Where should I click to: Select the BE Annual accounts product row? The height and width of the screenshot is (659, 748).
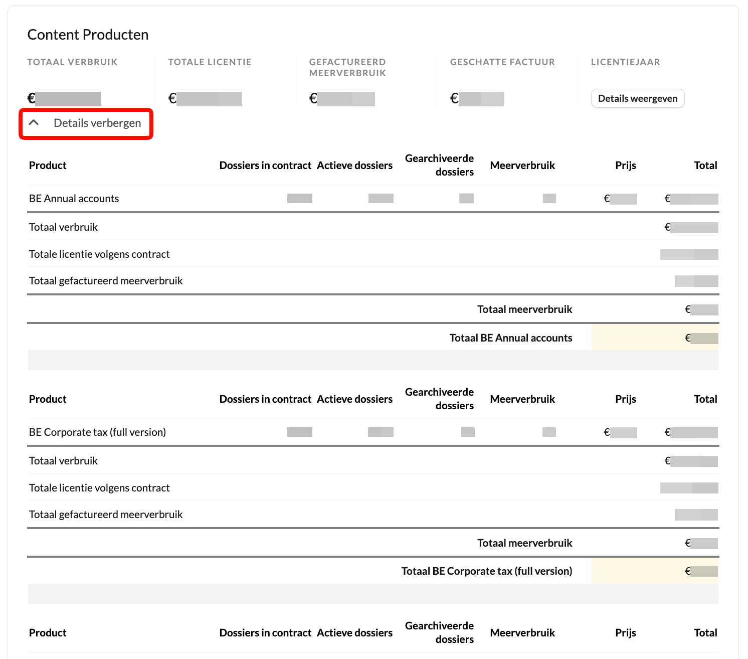tap(373, 199)
